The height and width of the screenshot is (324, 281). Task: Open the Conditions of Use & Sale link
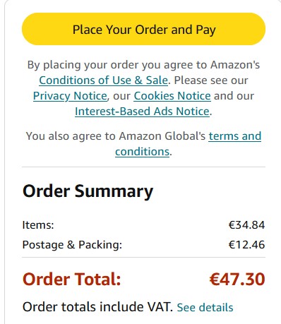click(x=104, y=80)
